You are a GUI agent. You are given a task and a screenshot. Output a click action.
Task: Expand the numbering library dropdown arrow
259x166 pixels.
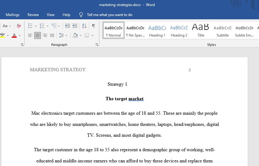click(47, 26)
